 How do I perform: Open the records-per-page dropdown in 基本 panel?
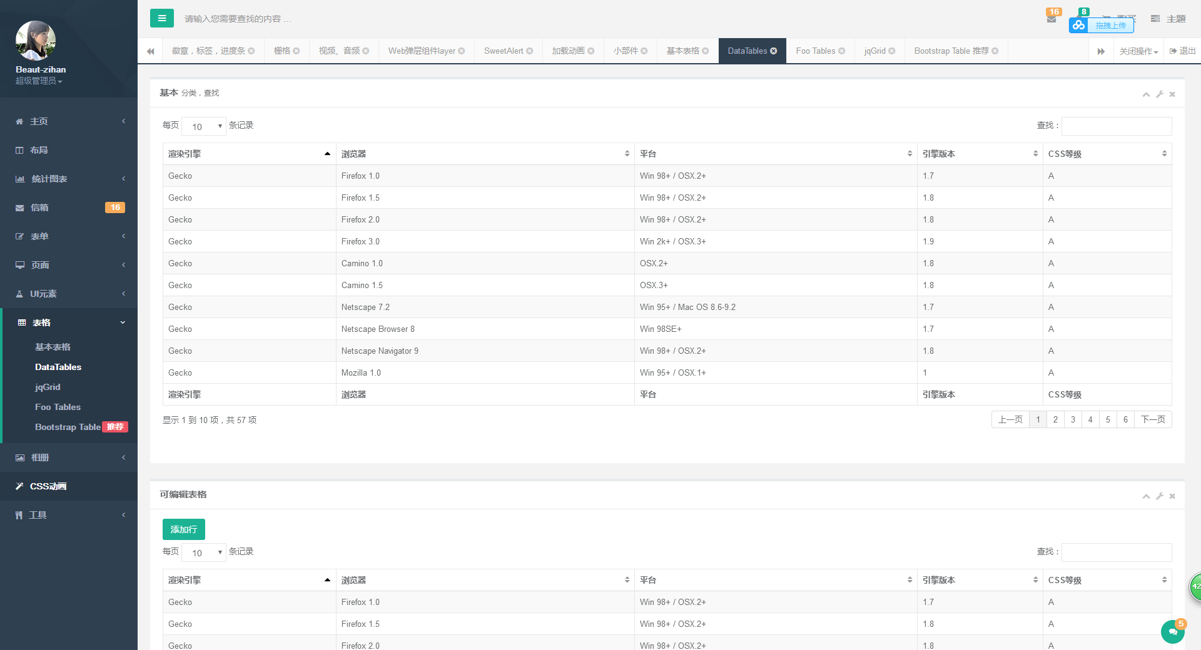(204, 126)
